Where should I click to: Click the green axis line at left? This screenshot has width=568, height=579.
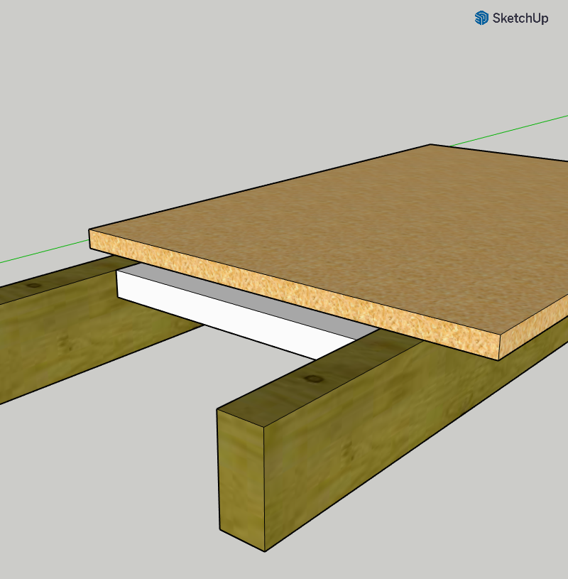tap(43, 253)
